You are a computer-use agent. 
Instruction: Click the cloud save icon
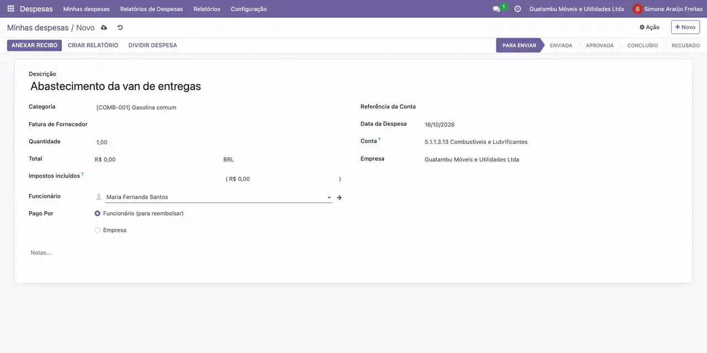pos(104,28)
